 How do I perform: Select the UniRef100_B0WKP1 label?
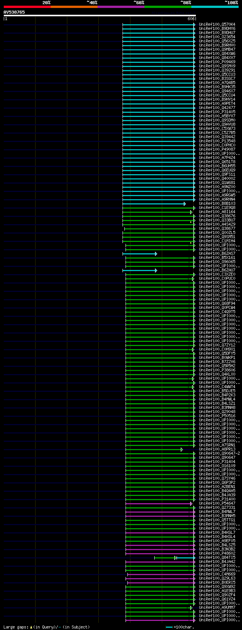coord(217,358)
